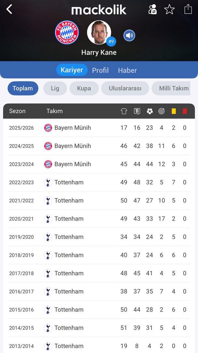Open the player compare icon
Screen dimensions: 198x353
(152, 9)
